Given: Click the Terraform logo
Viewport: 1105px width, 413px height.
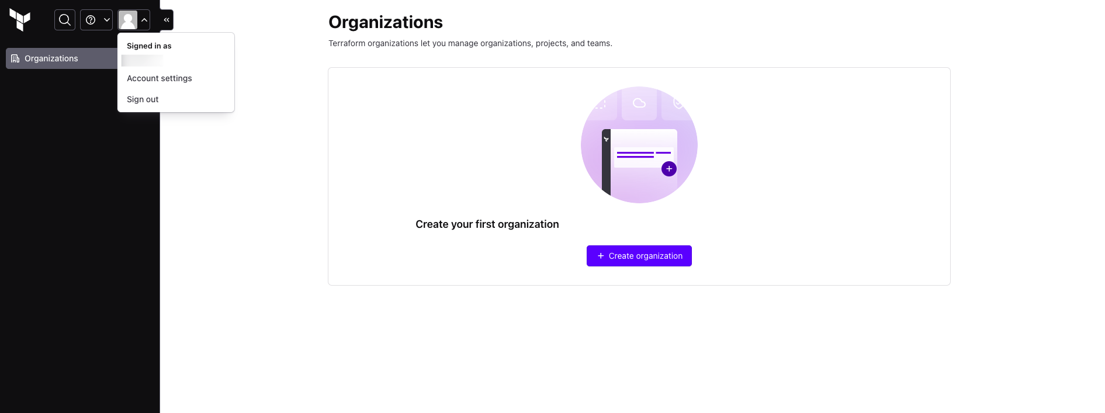Looking at the screenshot, I should click(20, 20).
